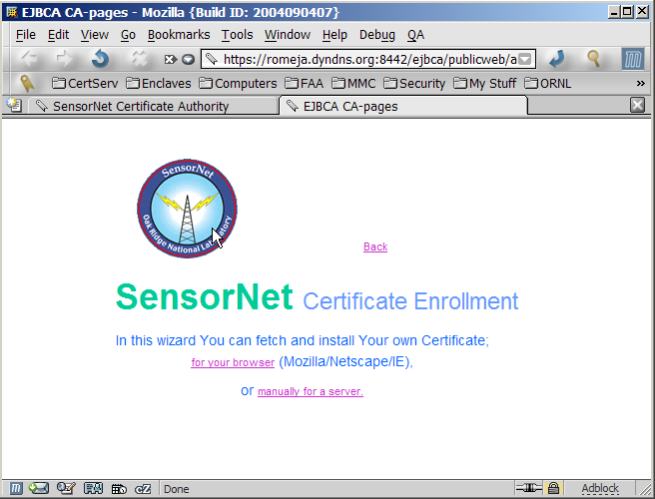Open Mail from the status bar icon
This screenshot has width=655, height=499.
pos(38,488)
